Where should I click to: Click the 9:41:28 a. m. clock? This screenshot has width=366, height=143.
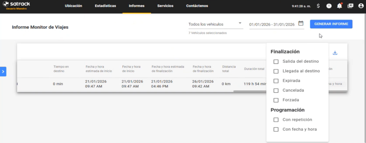click(301, 6)
